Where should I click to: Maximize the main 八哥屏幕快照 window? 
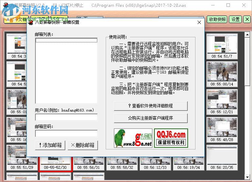click(228, 5)
